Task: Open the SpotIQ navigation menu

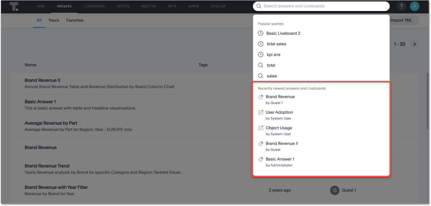Action: point(123,6)
